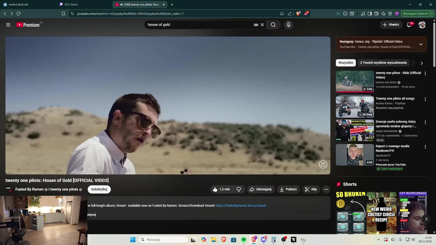Viewport: 436px width, 245px height.
Task: Run search with the magnifier button
Action: point(273,25)
